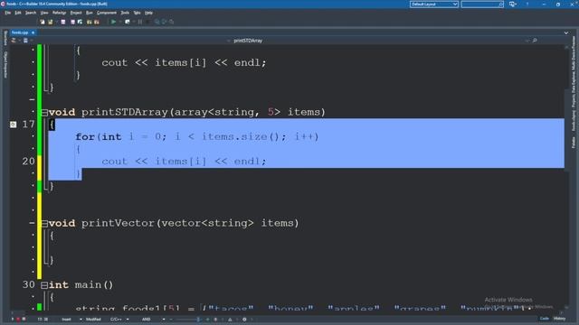Click the Add file to project icon
This screenshot has height=325, width=579.
point(90,22)
